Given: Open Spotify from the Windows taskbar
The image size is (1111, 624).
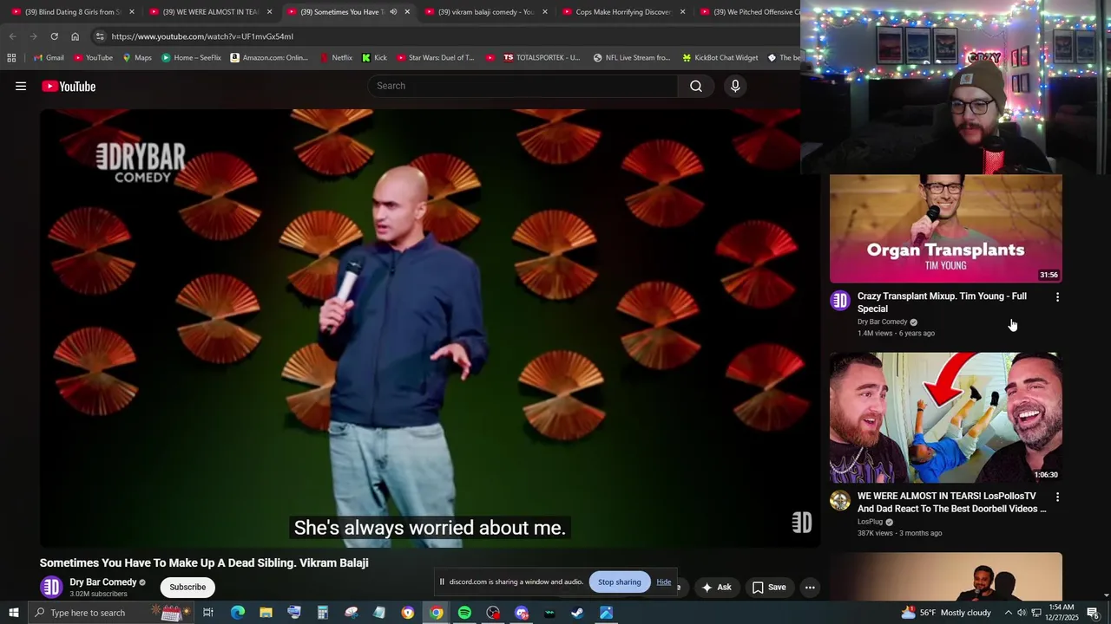Looking at the screenshot, I should (464, 613).
